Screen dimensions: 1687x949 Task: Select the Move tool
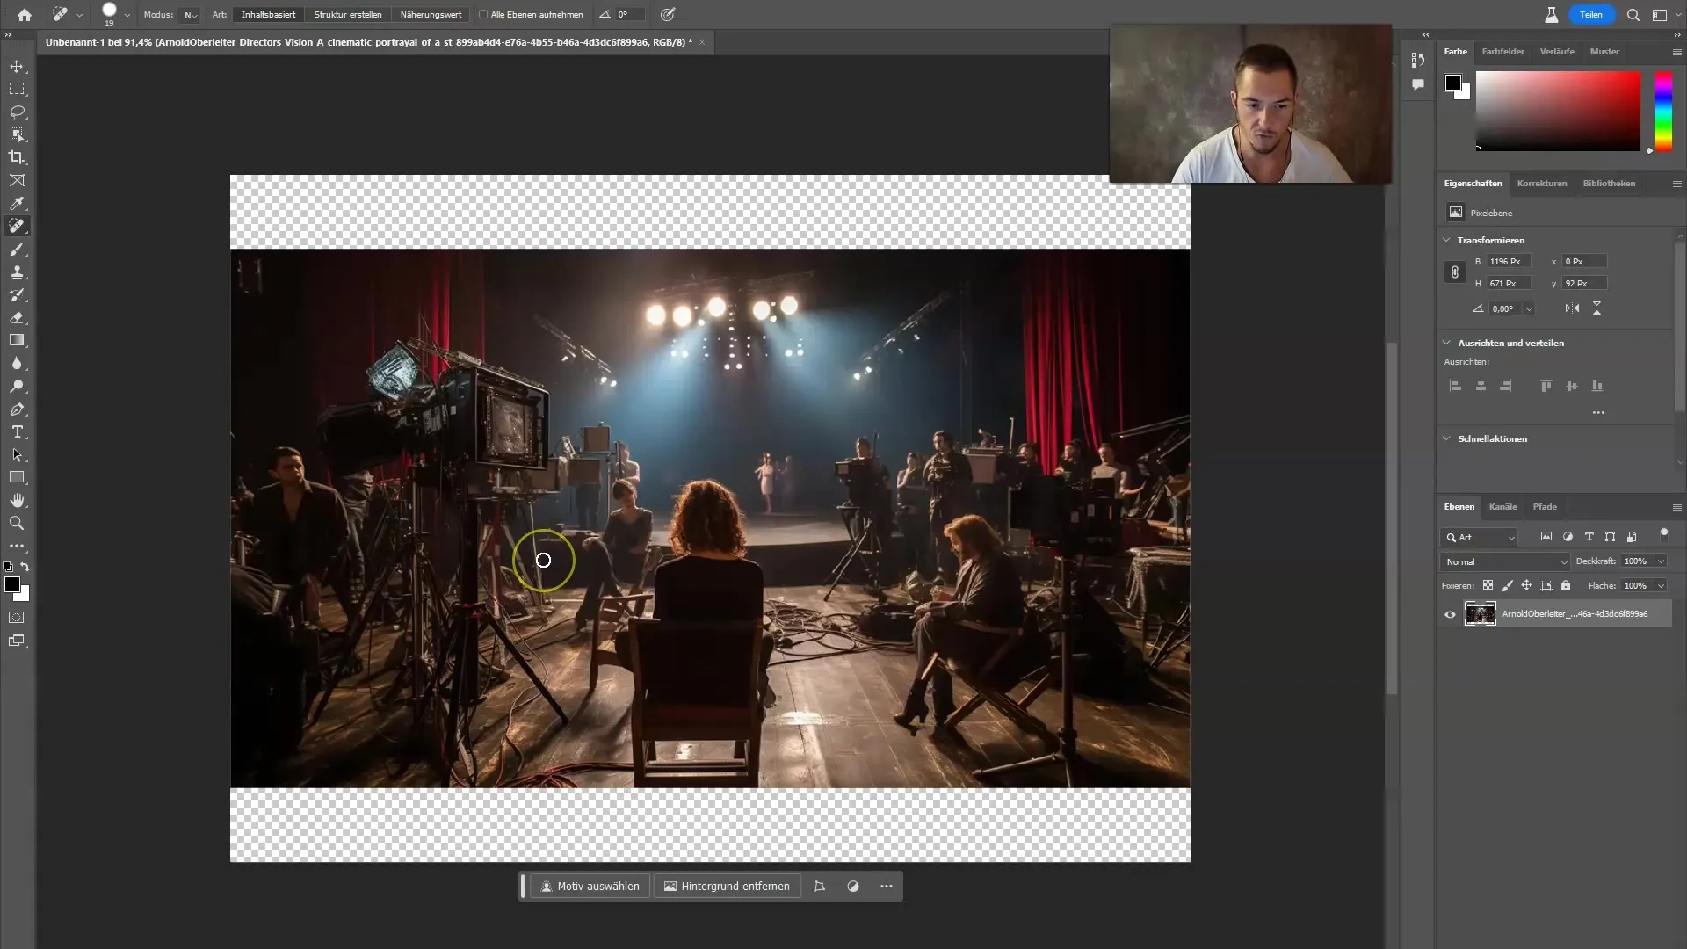click(x=18, y=65)
